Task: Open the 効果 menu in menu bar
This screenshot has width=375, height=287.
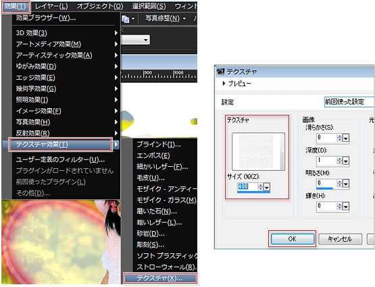Action: click(16, 7)
